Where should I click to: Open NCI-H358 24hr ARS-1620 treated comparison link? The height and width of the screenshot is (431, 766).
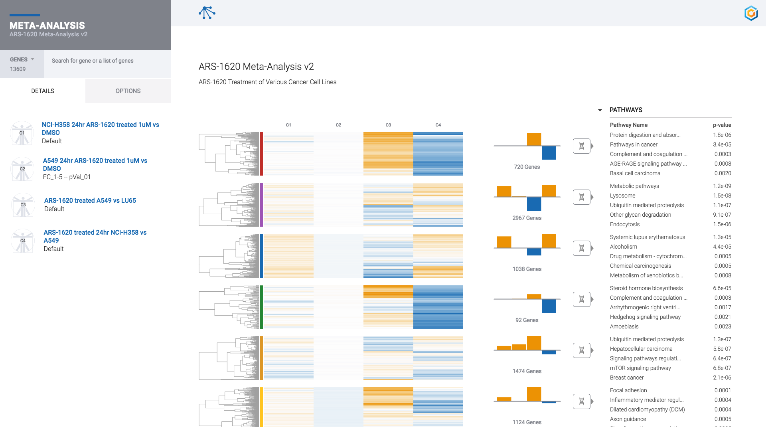101,129
